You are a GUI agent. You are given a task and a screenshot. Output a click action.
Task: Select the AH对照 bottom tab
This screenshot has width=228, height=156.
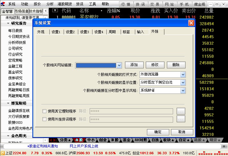(x=141, y=140)
